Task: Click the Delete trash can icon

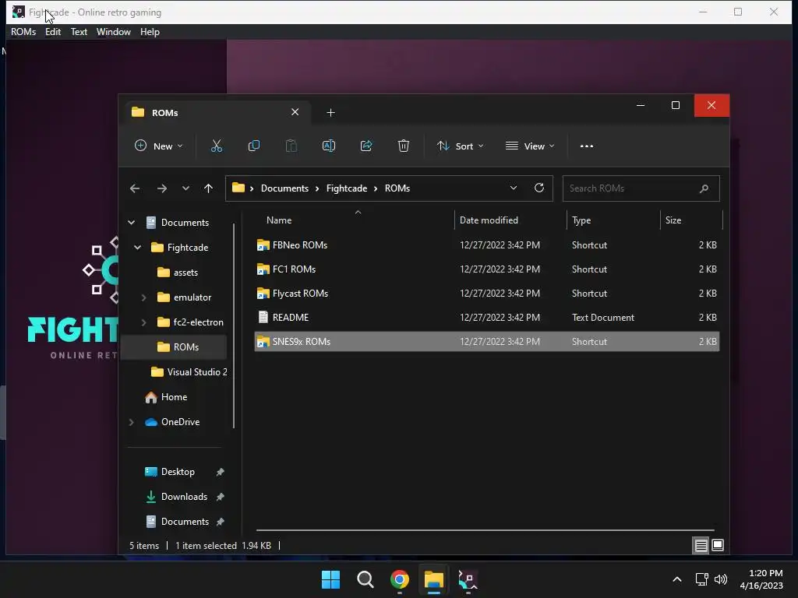Action: (x=404, y=146)
